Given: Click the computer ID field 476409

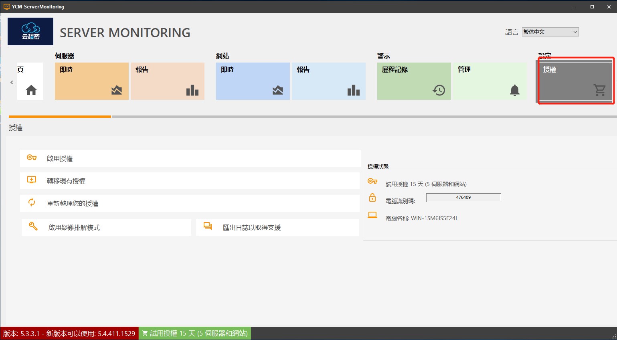Looking at the screenshot, I should click(x=463, y=197).
